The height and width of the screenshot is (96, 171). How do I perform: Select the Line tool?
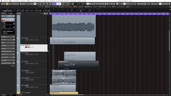(x=110, y=4)
